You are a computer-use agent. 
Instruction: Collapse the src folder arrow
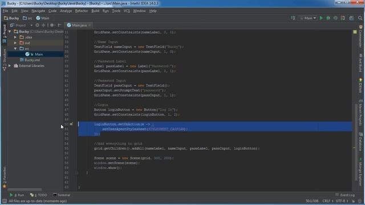point(15,48)
